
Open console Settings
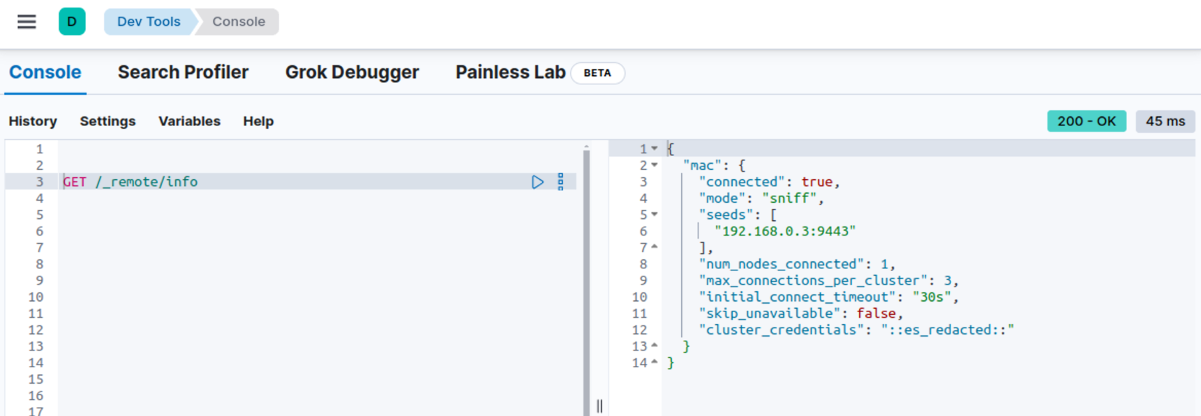tap(107, 121)
